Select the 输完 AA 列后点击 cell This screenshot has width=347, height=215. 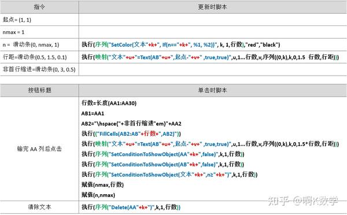[39, 149]
